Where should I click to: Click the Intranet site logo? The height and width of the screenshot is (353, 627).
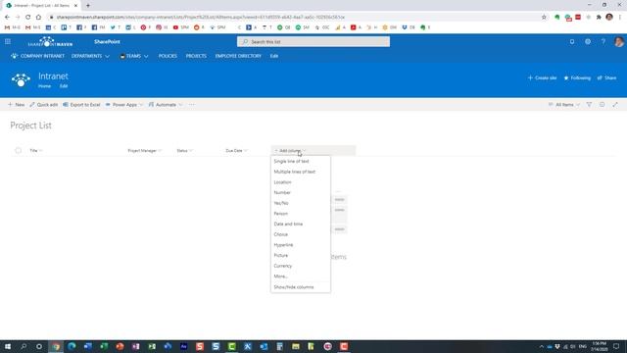(x=21, y=79)
